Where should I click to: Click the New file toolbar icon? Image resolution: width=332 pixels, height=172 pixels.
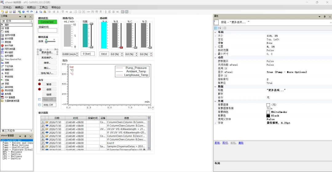point(2,12)
